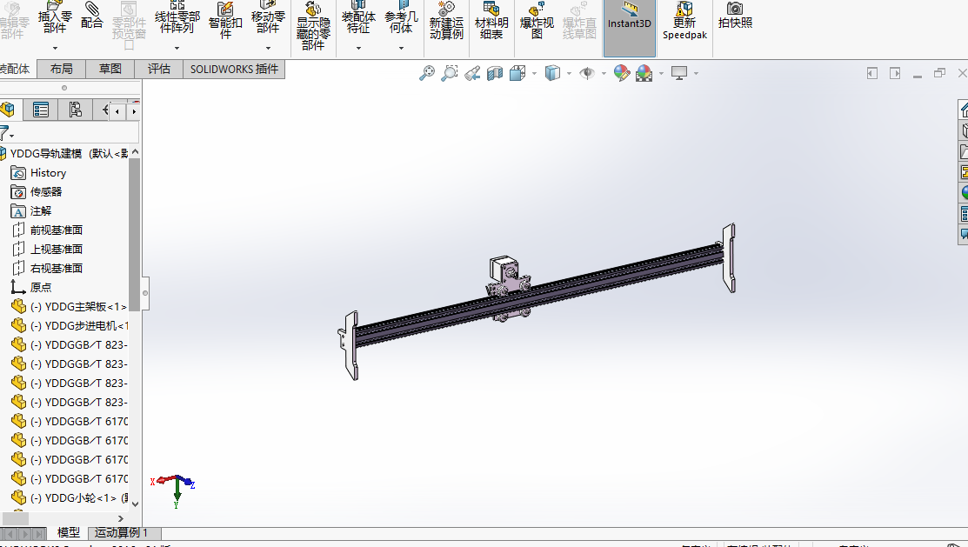Click the YDDG导轨建模 root assembly node
The width and height of the screenshot is (968, 547).
pos(64,154)
